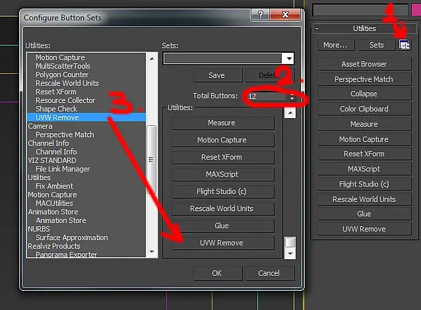Click the Camera category heading in list
This screenshot has height=310, width=421.
pyautogui.click(x=40, y=126)
